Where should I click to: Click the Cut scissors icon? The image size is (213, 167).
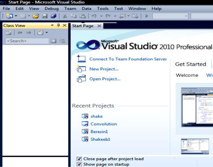pos(65,16)
